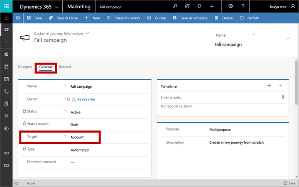
Task: Open the task flow target icon
Action: coord(187,6)
